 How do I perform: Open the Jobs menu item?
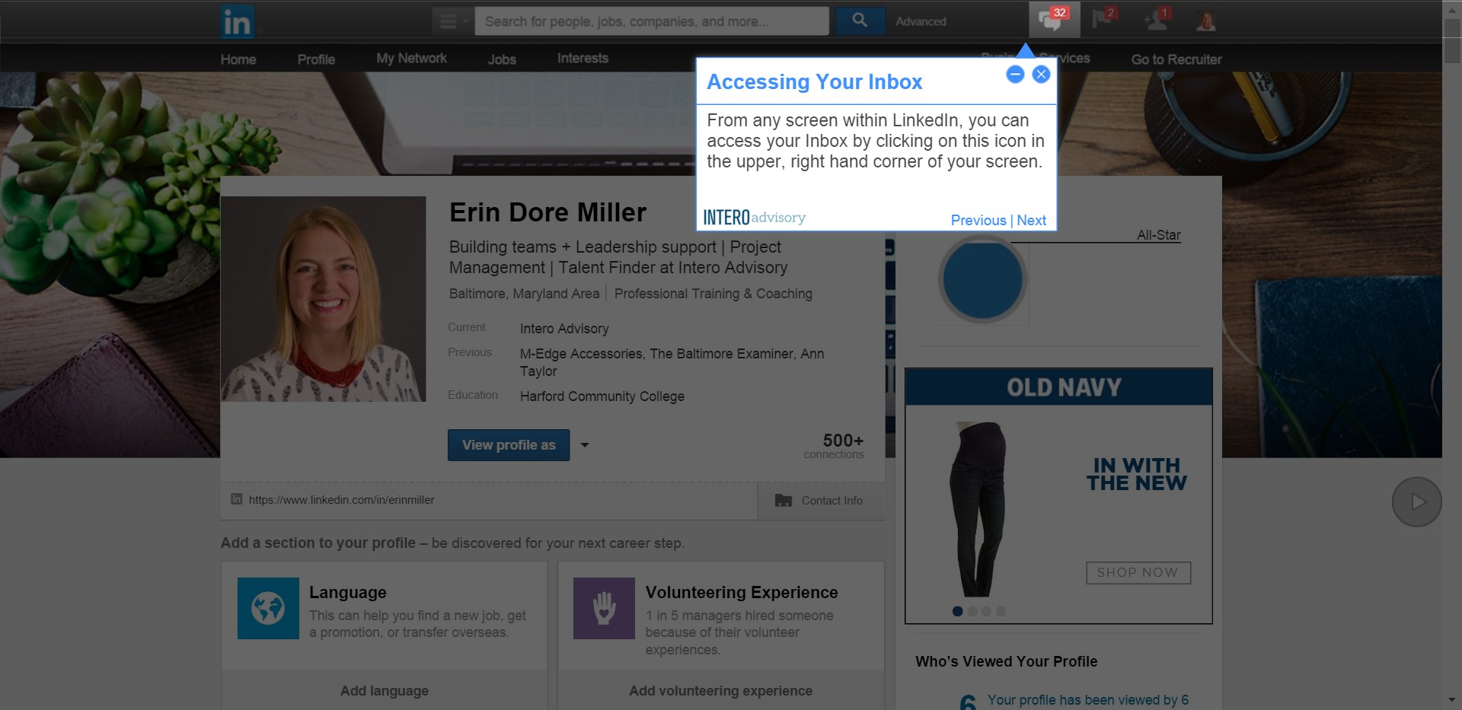[x=502, y=59]
